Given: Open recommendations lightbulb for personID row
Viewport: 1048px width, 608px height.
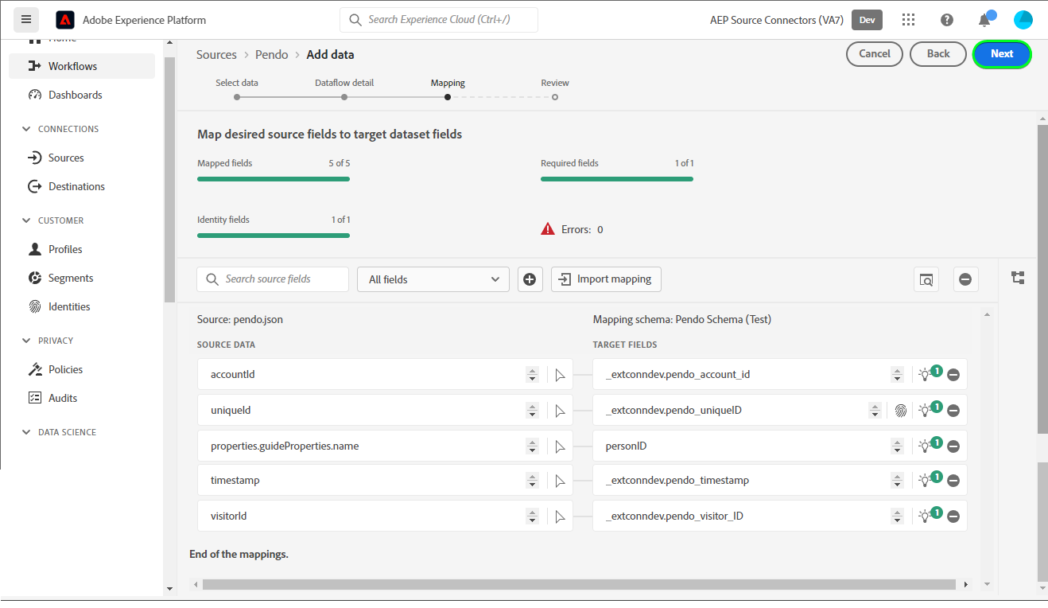Looking at the screenshot, I should [925, 446].
